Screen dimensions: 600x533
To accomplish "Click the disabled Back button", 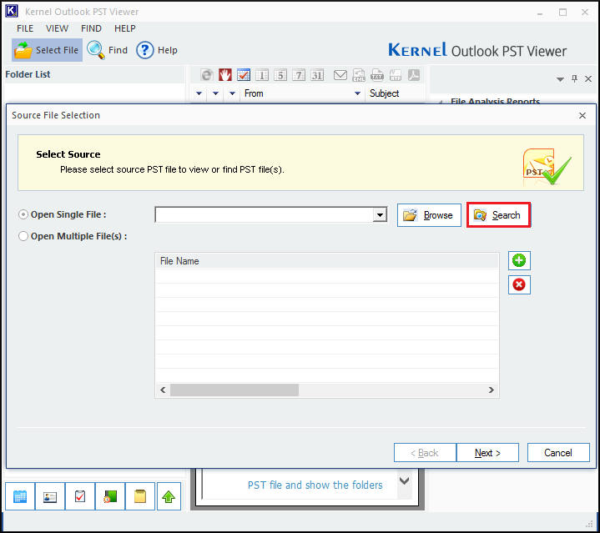I will pyautogui.click(x=425, y=453).
